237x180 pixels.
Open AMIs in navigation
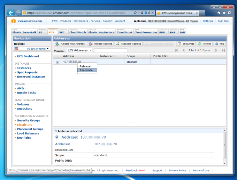[x=21, y=88]
